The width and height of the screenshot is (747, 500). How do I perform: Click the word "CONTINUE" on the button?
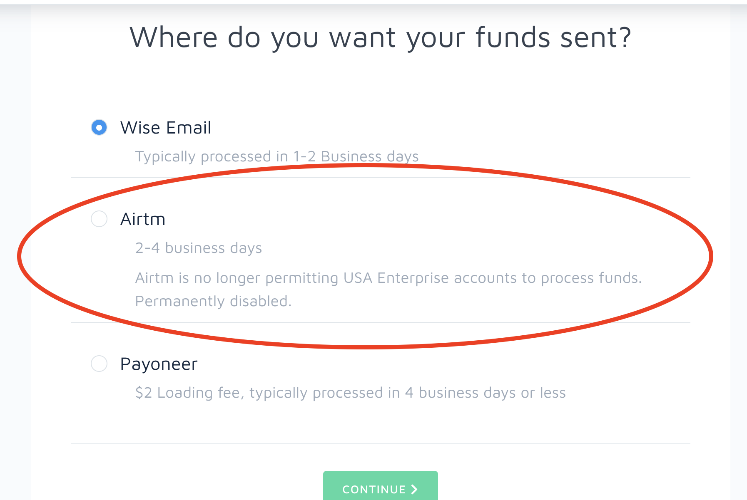click(373, 490)
